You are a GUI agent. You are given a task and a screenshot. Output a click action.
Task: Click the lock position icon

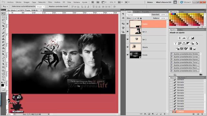point(138,18)
